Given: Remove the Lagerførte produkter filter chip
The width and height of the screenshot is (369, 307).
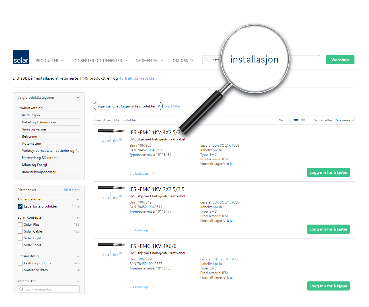Looking at the screenshot, I should 159,106.
